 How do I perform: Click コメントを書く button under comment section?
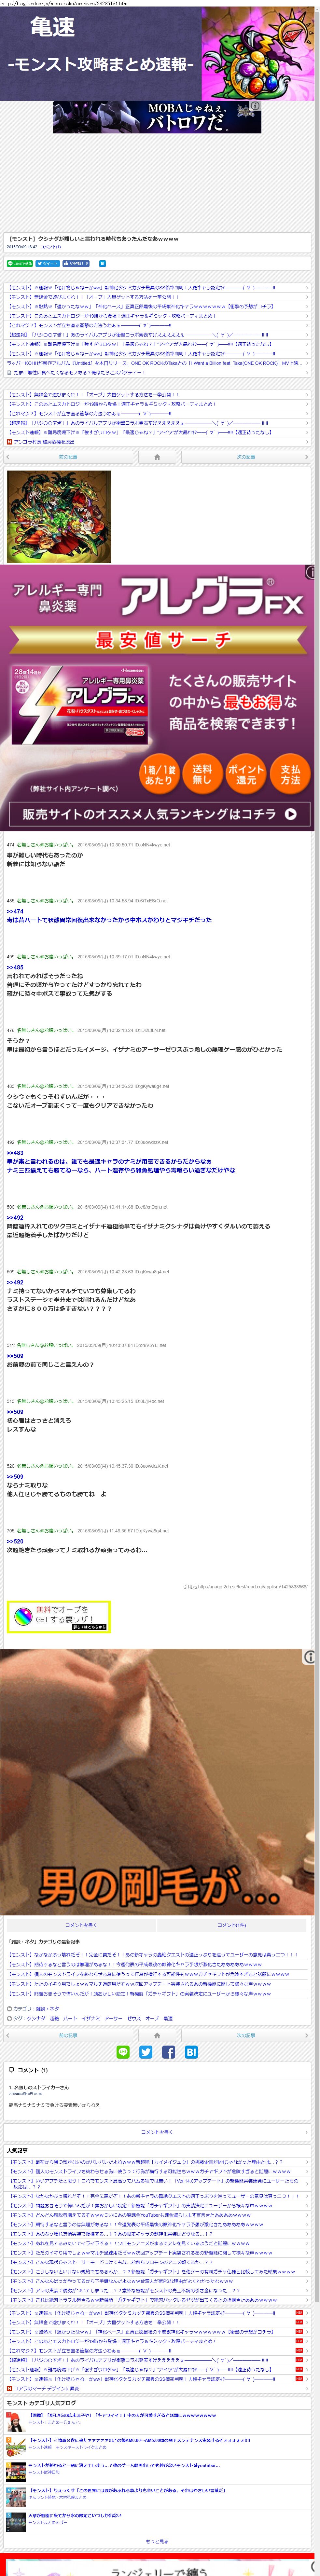pos(157,2132)
